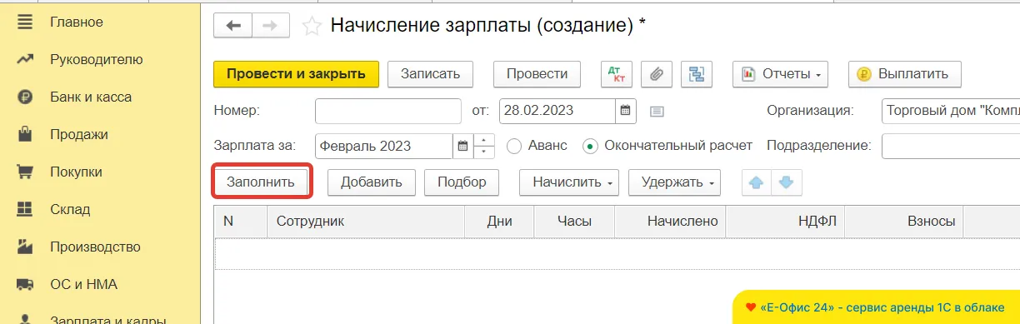
Task: Open the ОС и НМА section
Action: [x=83, y=285]
